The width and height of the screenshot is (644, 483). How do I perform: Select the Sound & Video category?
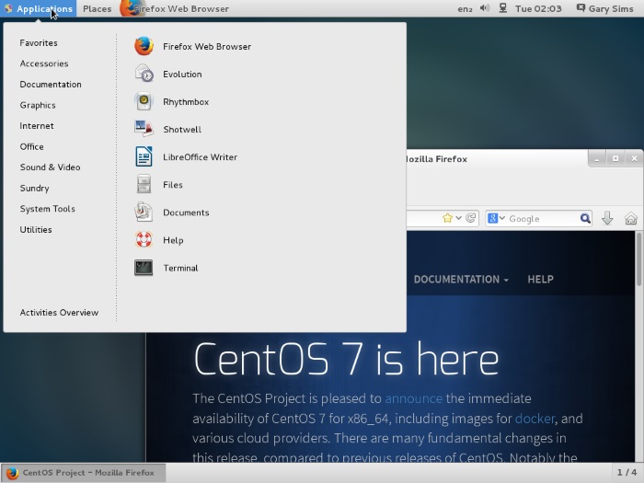50,167
